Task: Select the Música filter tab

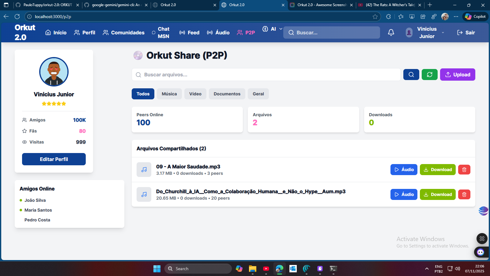Action: coord(169,94)
